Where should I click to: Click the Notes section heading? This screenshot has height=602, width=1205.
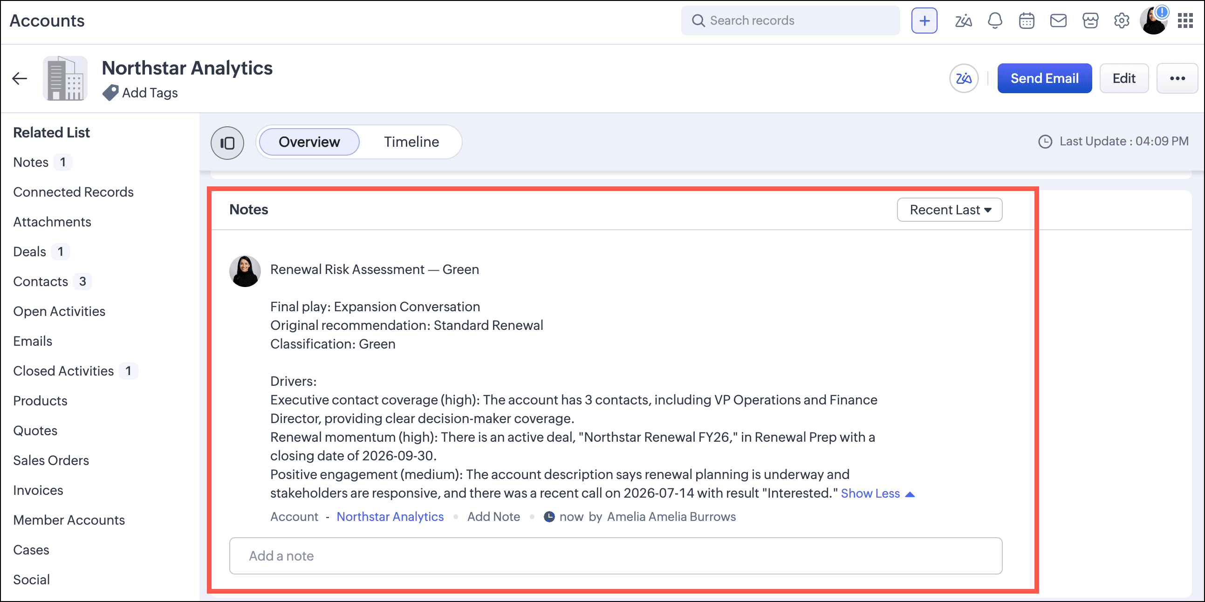point(248,210)
